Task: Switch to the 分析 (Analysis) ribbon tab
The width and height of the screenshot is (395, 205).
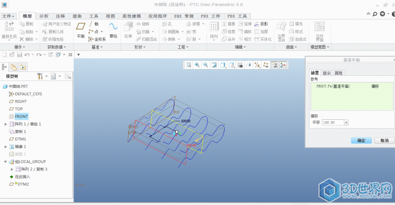Action: tap(44, 16)
